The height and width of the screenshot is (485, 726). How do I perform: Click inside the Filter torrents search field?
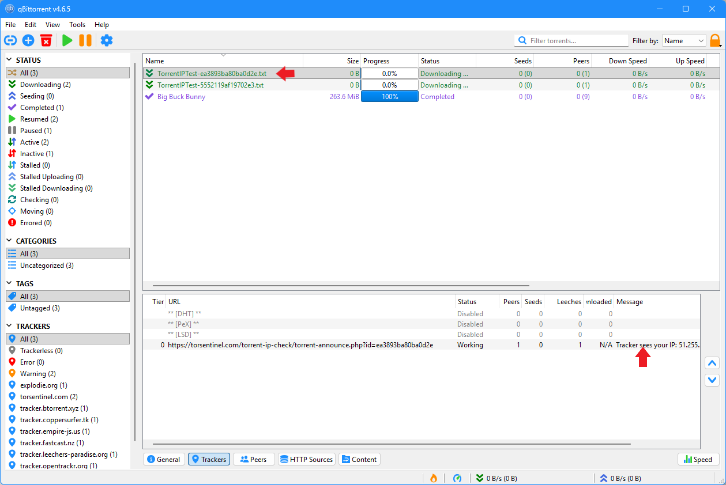571,40
